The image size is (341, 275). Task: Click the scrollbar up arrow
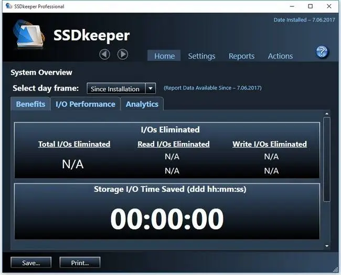[x=327, y=114]
